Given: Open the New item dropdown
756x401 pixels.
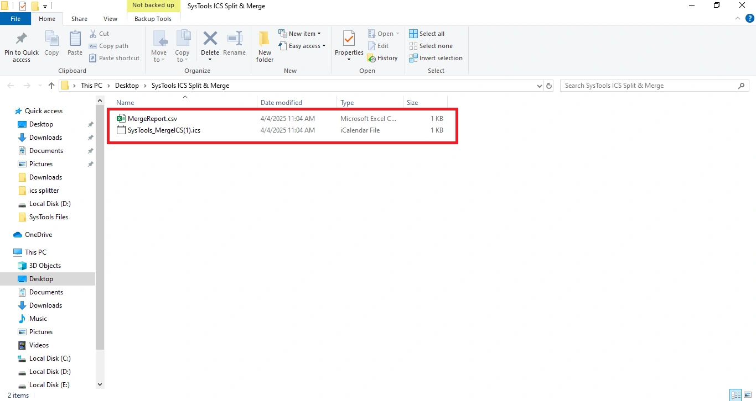Looking at the screenshot, I should pyautogui.click(x=299, y=34).
